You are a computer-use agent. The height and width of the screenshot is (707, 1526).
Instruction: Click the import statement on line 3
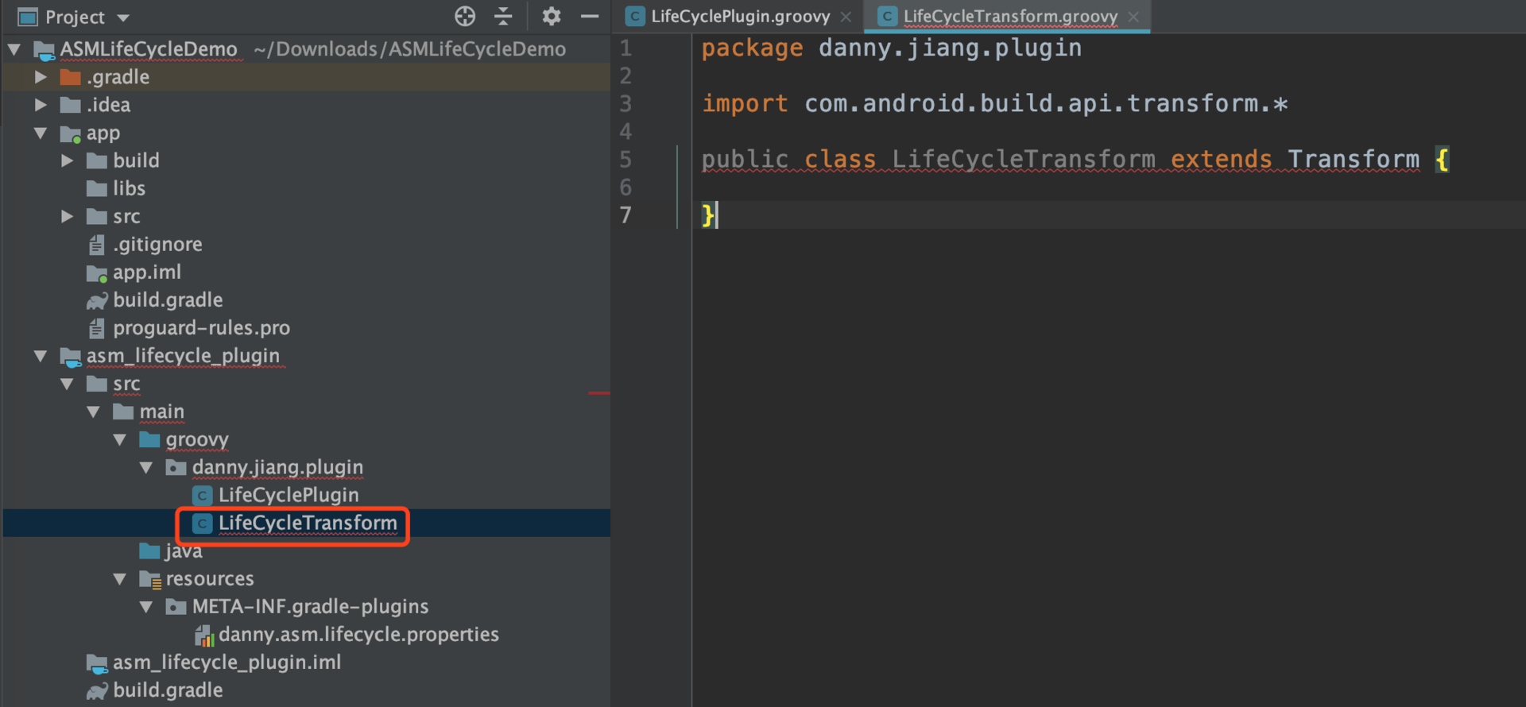(x=994, y=104)
